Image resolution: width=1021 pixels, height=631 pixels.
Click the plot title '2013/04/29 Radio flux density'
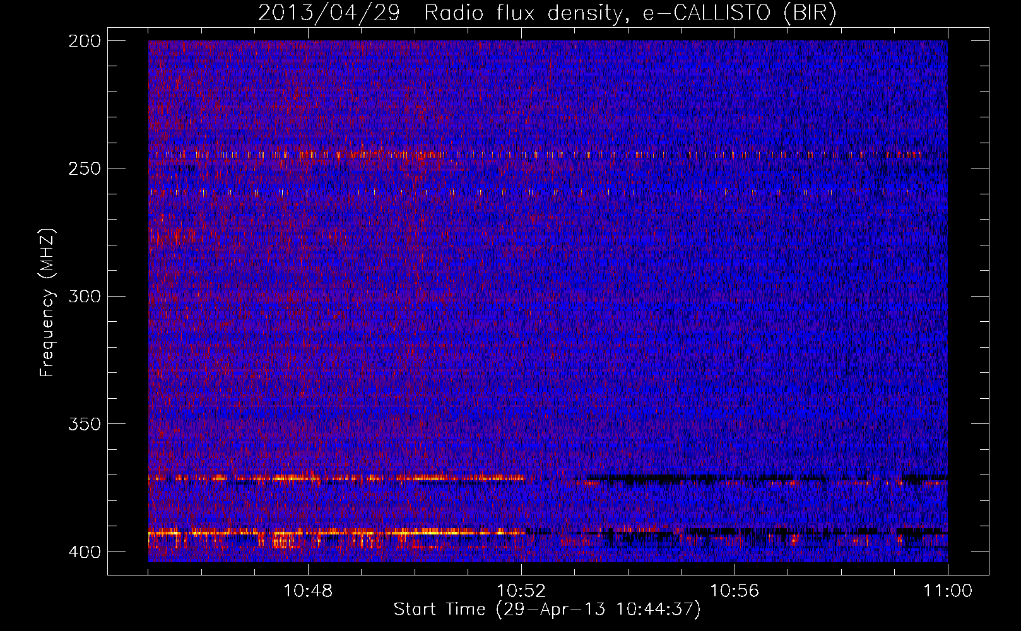(x=548, y=13)
